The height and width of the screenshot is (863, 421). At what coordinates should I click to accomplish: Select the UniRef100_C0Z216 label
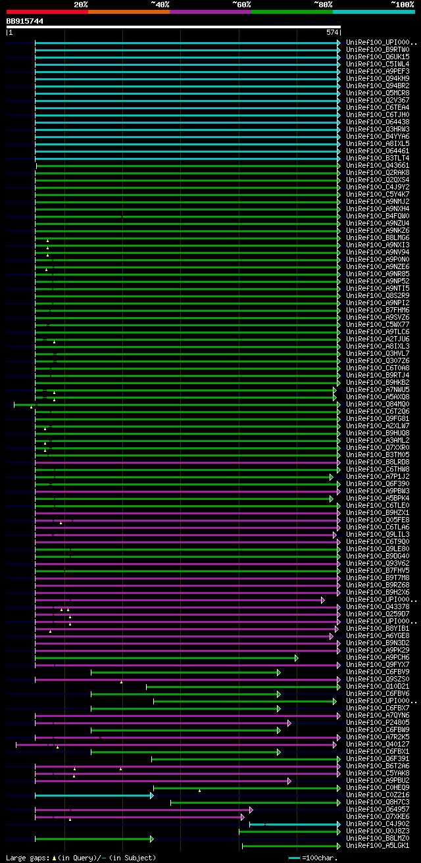tap(378, 795)
